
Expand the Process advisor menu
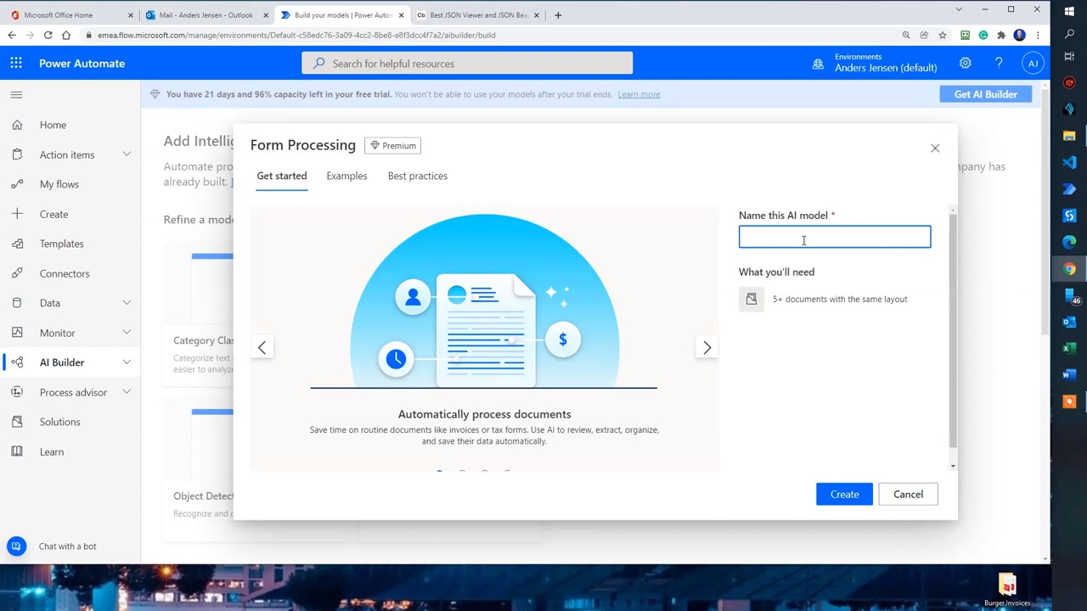(x=127, y=392)
